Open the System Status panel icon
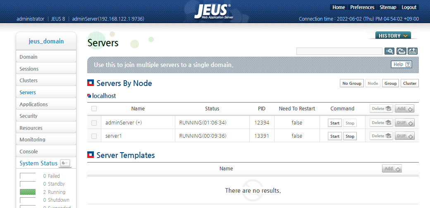This screenshot has width=430, height=208. click(x=65, y=163)
